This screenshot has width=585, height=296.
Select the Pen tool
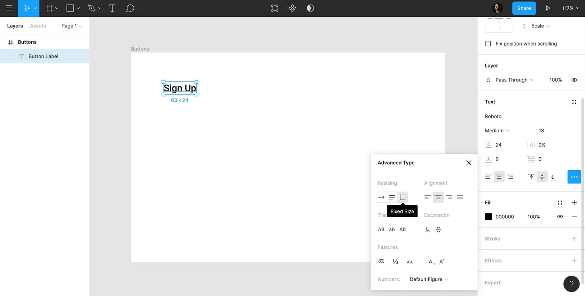point(92,8)
